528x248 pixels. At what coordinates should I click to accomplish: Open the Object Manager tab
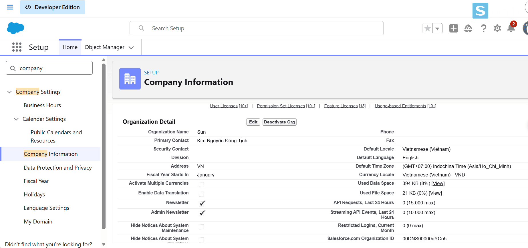tap(104, 47)
